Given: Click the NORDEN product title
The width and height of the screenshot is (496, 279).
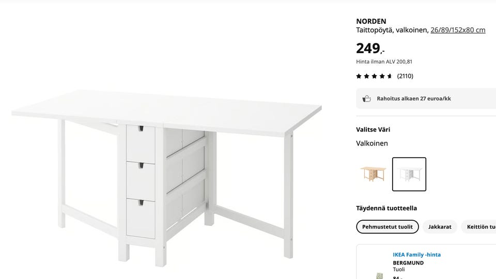Looking at the screenshot, I should point(371,21).
